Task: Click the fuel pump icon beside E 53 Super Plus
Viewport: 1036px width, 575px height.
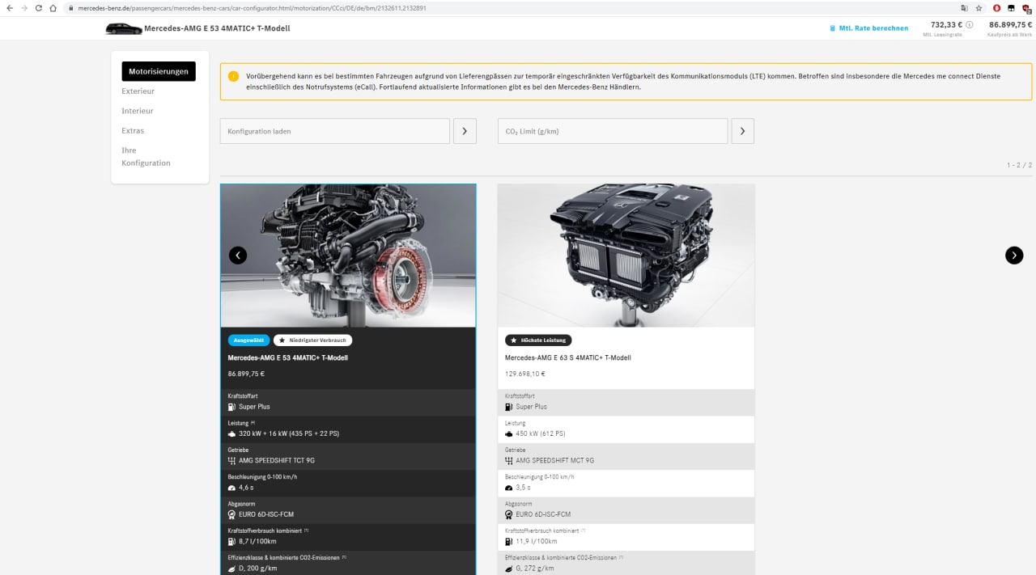Action: coord(231,407)
